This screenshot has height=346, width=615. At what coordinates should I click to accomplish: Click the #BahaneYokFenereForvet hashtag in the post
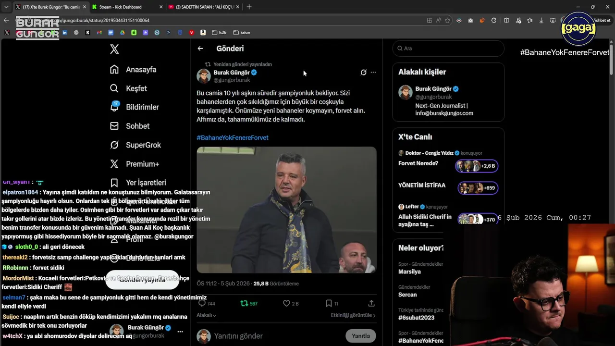233,137
